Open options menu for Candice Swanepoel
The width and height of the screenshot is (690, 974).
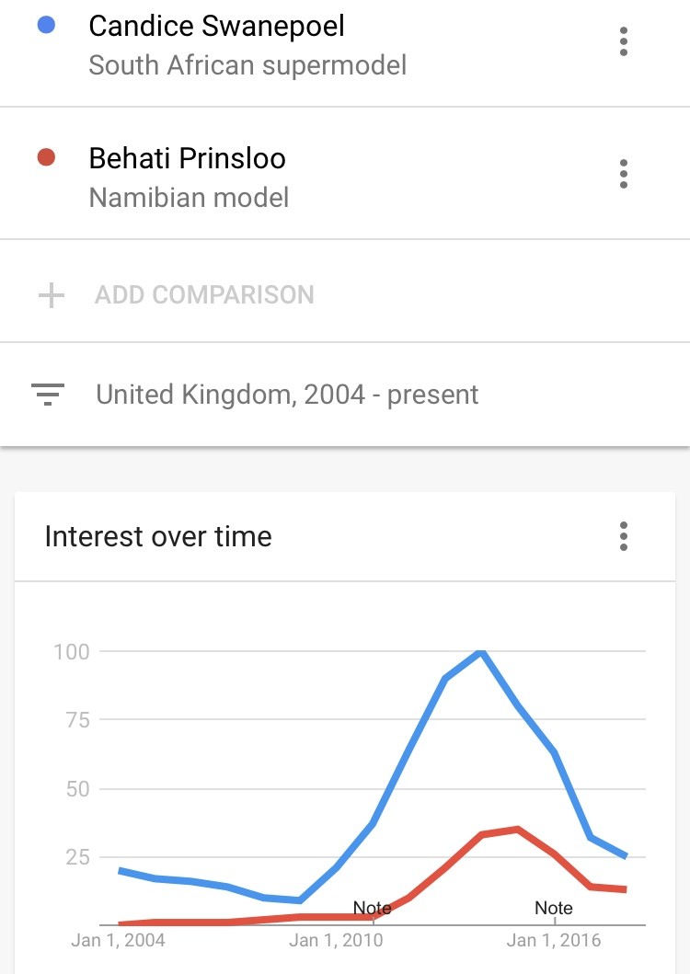(624, 41)
